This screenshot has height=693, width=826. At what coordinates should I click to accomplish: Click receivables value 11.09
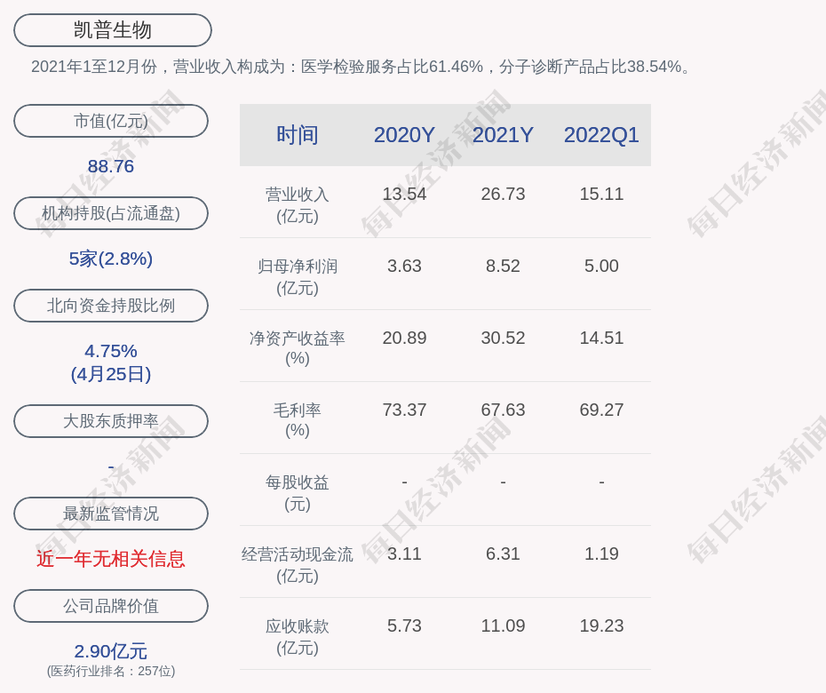tap(503, 625)
